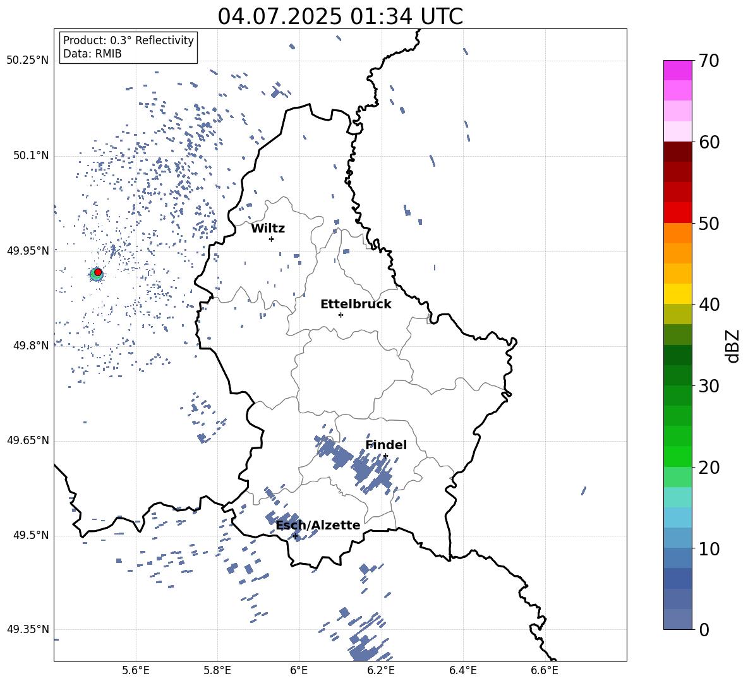Click the dBZ colorbar axis label
The image size is (748, 683).
(733, 346)
